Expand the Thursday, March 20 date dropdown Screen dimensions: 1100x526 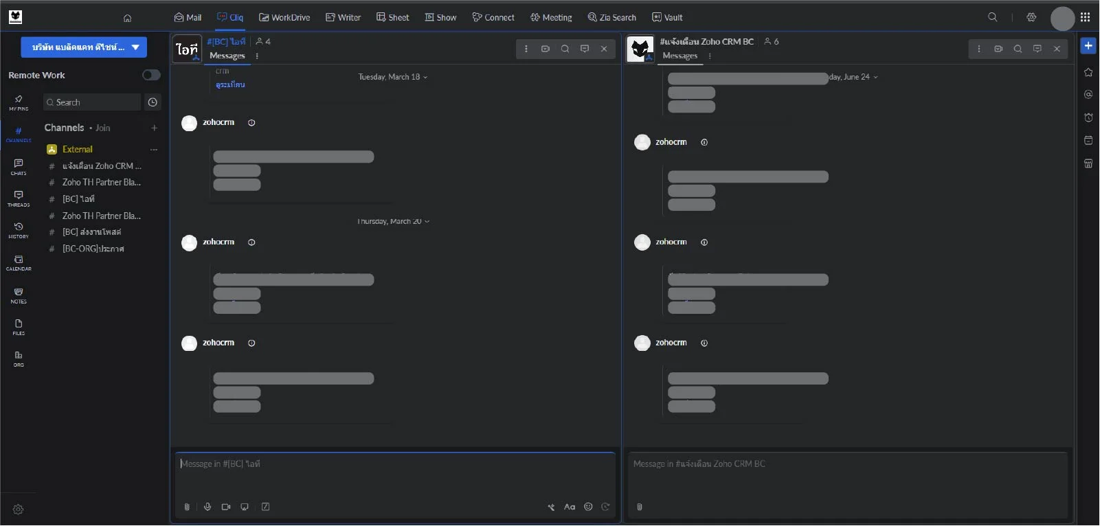[x=394, y=221]
